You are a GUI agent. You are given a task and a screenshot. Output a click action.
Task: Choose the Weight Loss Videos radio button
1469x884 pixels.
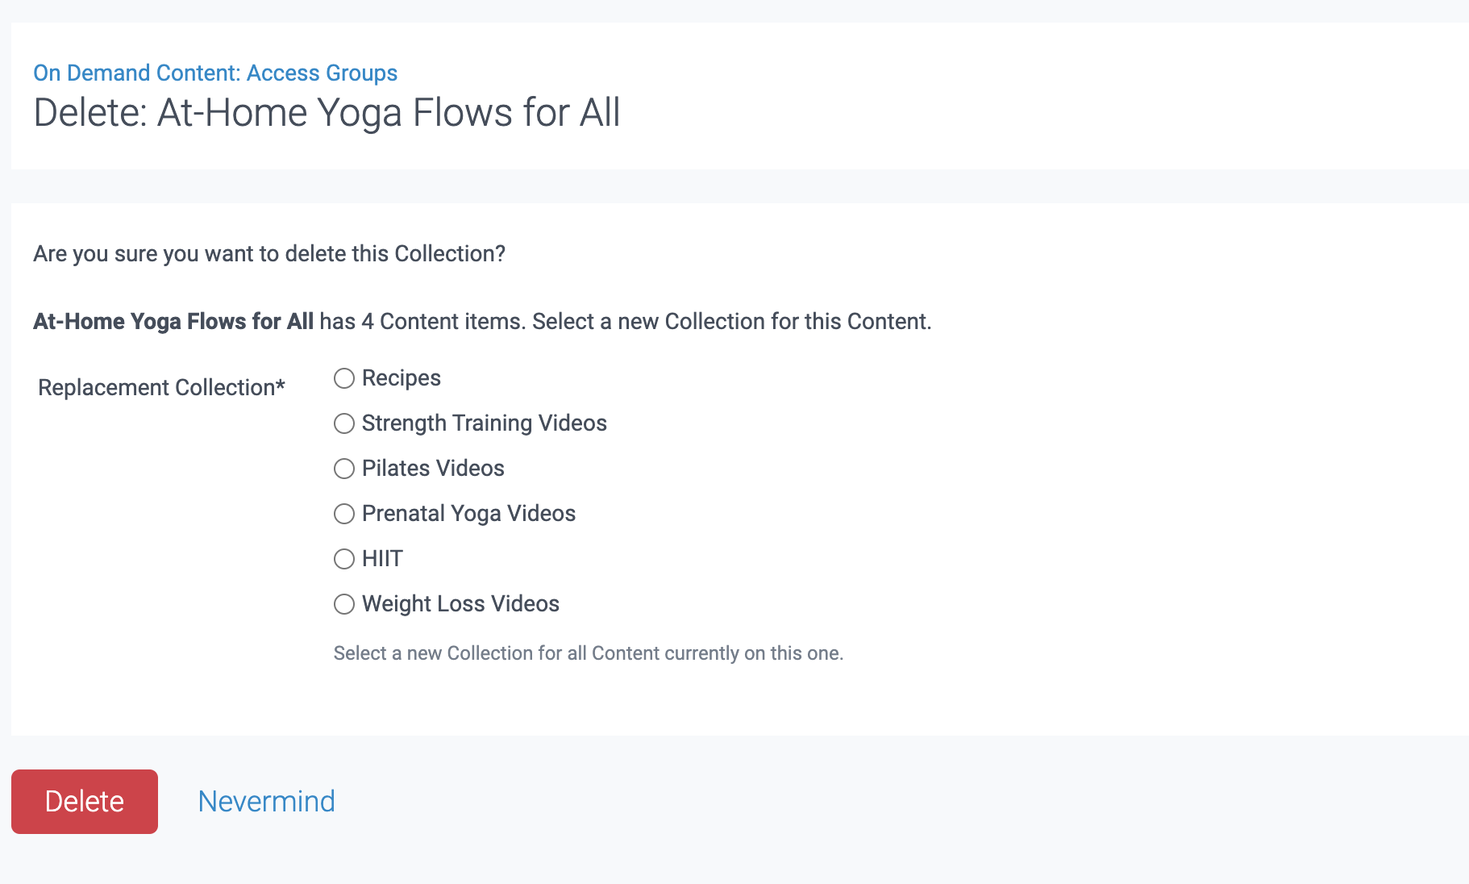click(344, 604)
